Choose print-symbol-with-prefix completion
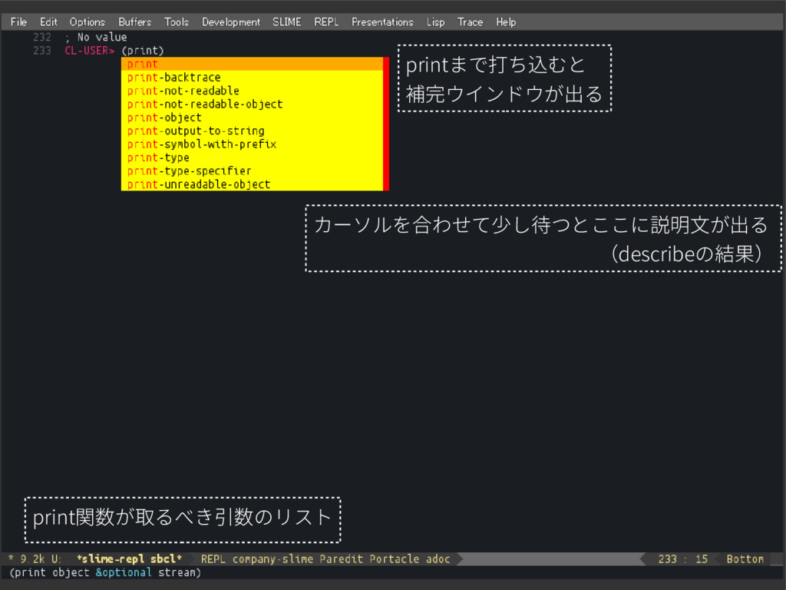The height and width of the screenshot is (590, 786). [252, 144]
